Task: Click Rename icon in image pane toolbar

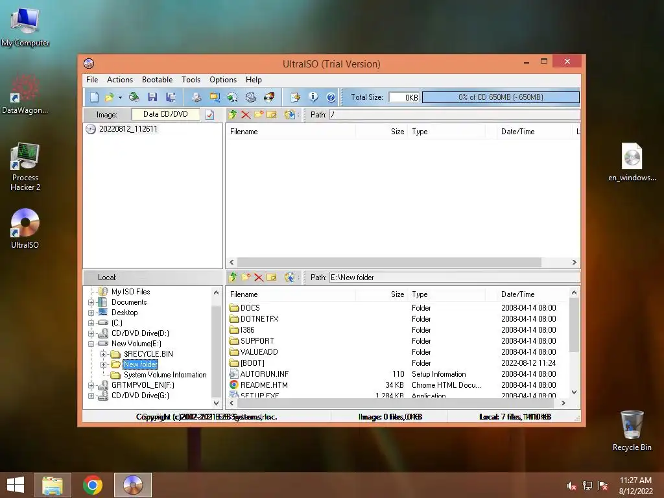Action: 272,114
